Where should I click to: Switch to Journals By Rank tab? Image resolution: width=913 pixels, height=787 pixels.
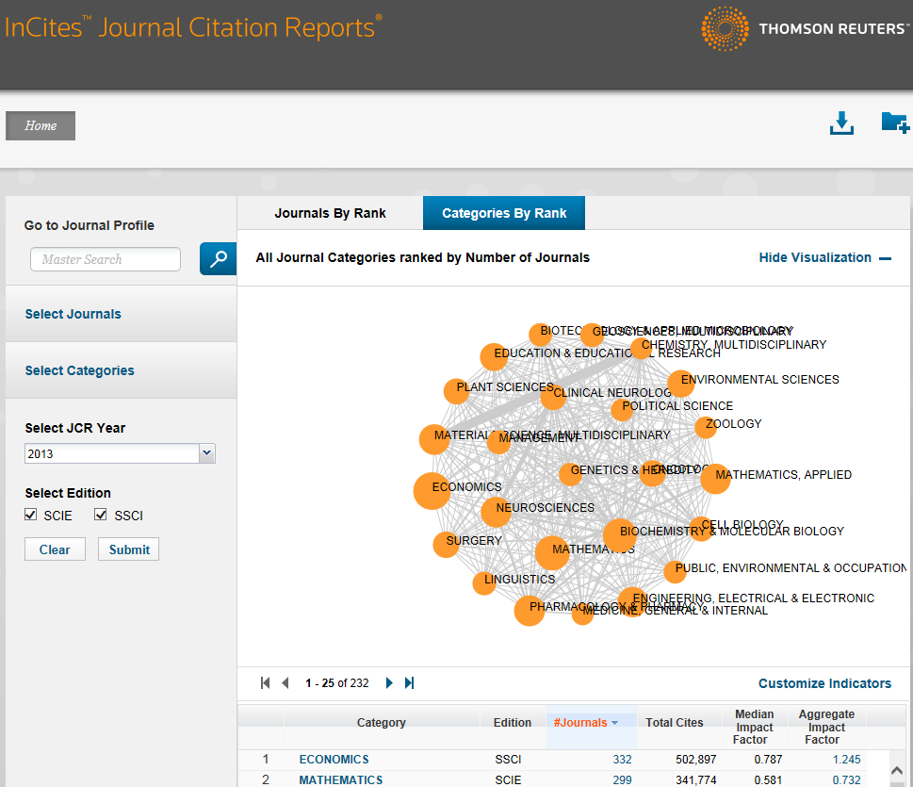point(330,213)
